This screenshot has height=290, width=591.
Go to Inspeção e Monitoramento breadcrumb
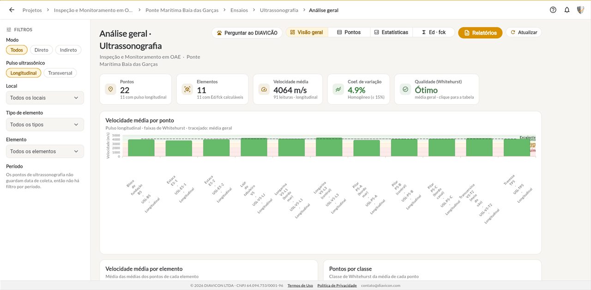[x=93, y=10]
